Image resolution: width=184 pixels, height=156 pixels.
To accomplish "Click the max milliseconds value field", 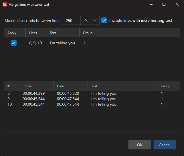I will [71, 21].
